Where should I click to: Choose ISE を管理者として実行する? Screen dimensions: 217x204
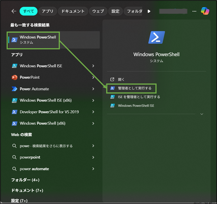(x=139, y=97)
